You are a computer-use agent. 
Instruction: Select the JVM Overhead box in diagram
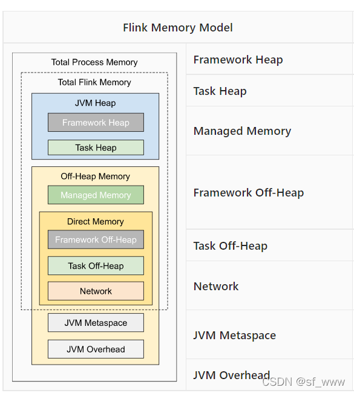(96, 349)
